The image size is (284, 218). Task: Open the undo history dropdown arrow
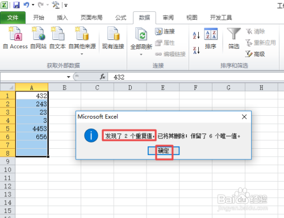click(33, 5)
